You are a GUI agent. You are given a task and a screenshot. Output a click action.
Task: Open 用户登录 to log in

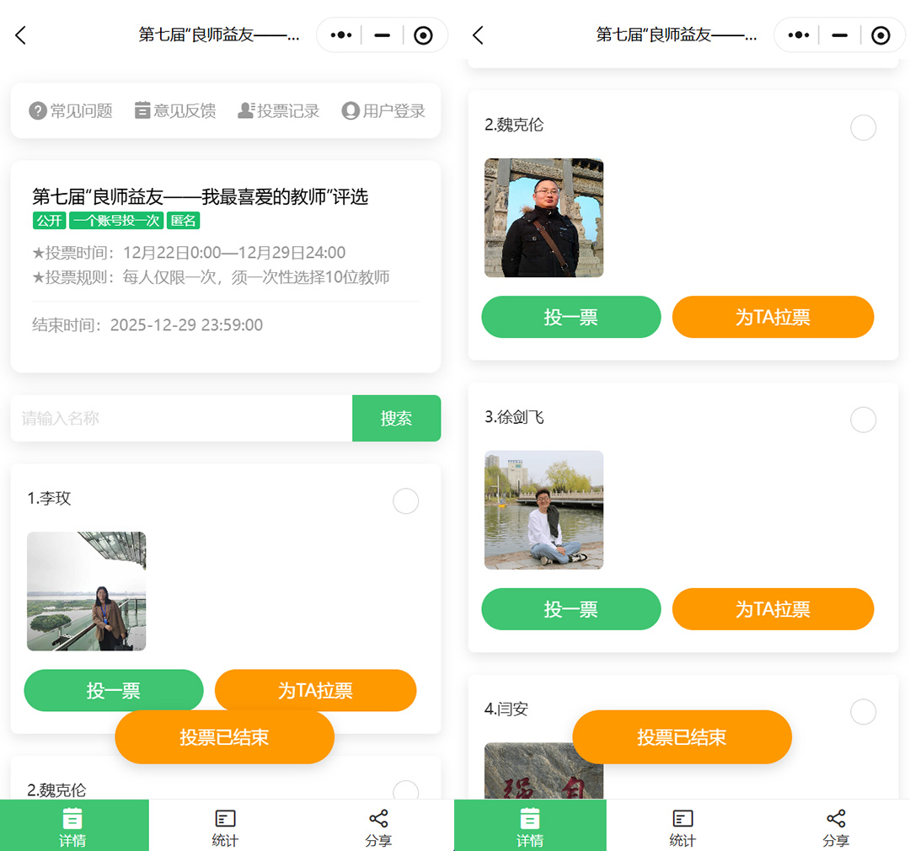click(383, 110)
